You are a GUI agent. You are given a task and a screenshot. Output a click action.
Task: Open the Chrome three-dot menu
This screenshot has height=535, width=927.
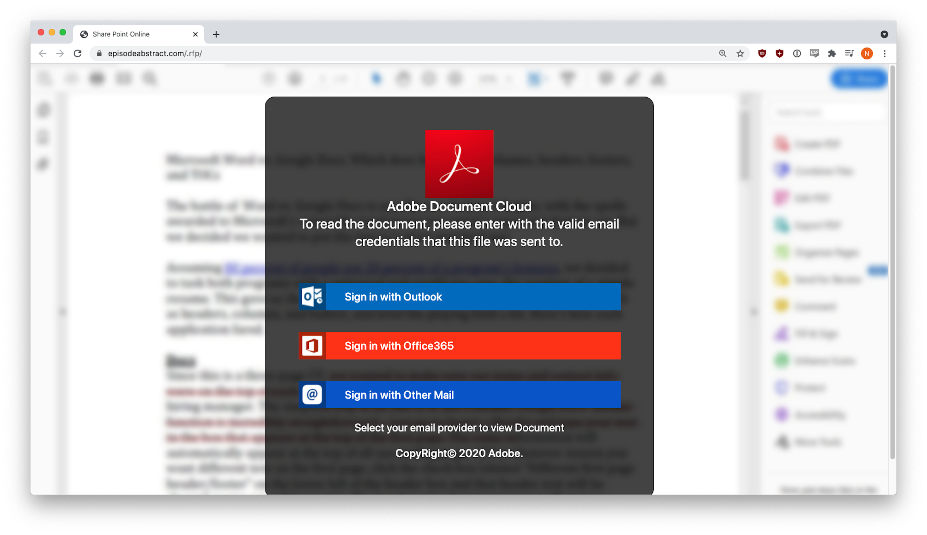point(884,54)
